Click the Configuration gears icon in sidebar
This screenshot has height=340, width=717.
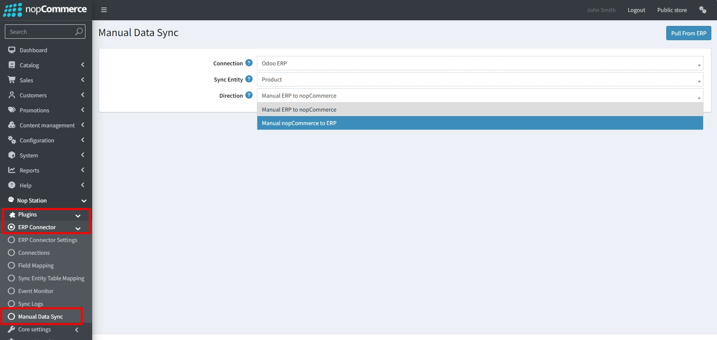12,140
